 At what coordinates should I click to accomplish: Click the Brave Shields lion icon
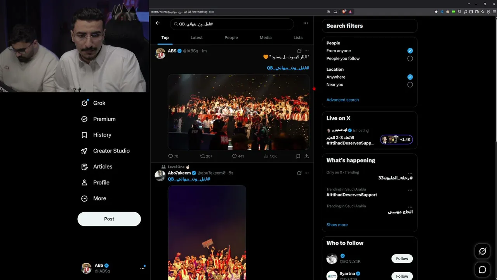click(x=344, y=12)
